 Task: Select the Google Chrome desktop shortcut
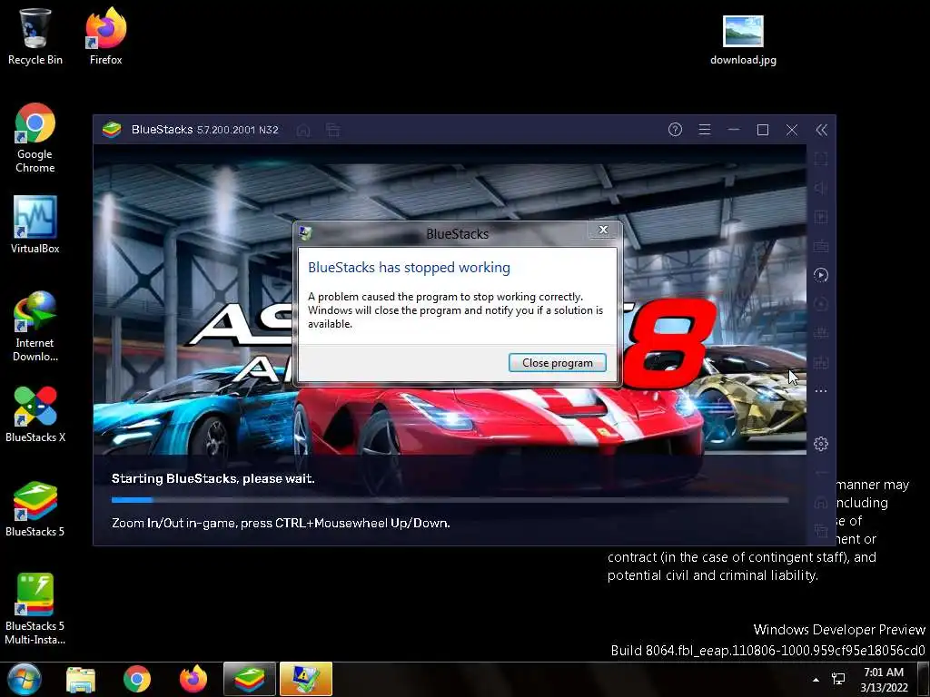tap(35, 138)
